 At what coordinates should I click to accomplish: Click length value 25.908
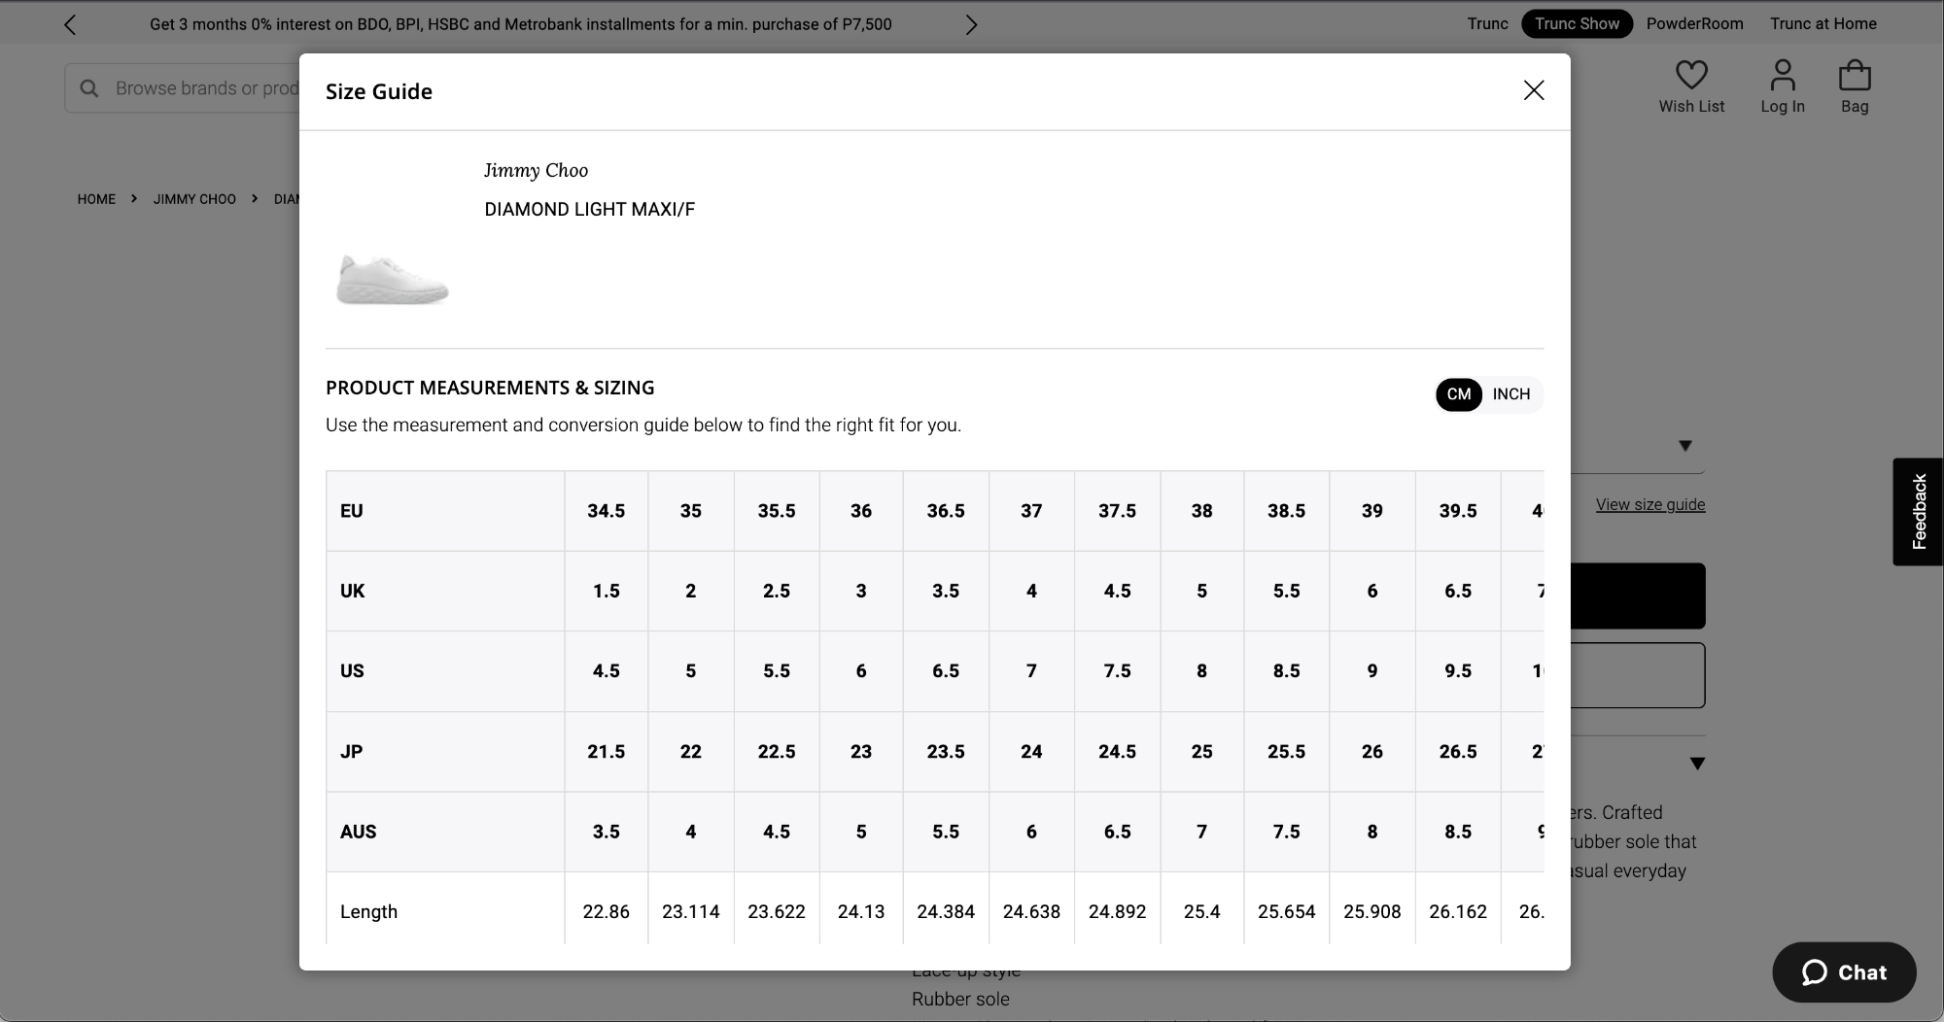click(1372, 911)
